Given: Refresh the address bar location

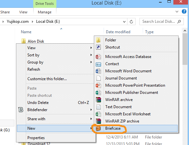Looking at the screenshot, I should click(x=131, y=22).
